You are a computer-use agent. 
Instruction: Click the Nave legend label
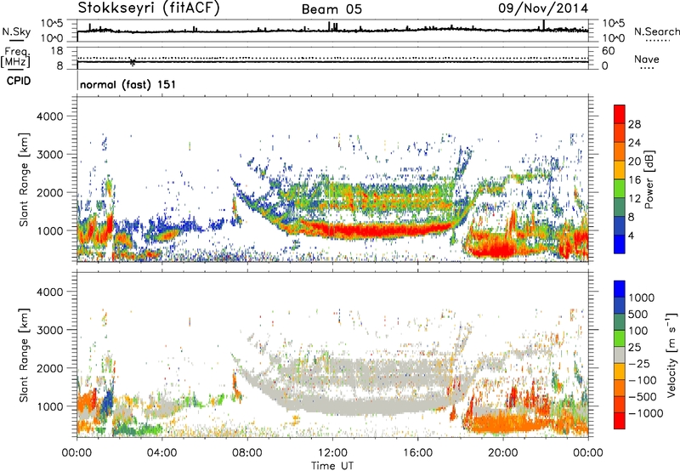(x=647, y=60)
